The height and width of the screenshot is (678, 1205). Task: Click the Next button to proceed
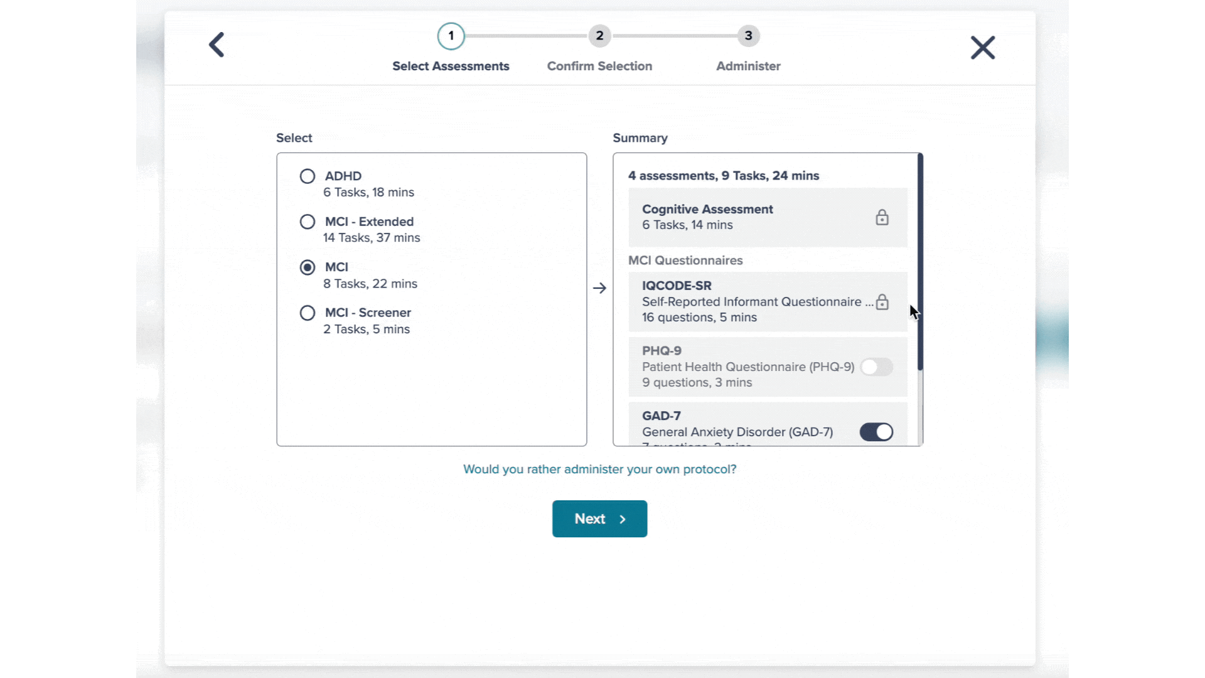coord(599,518)
